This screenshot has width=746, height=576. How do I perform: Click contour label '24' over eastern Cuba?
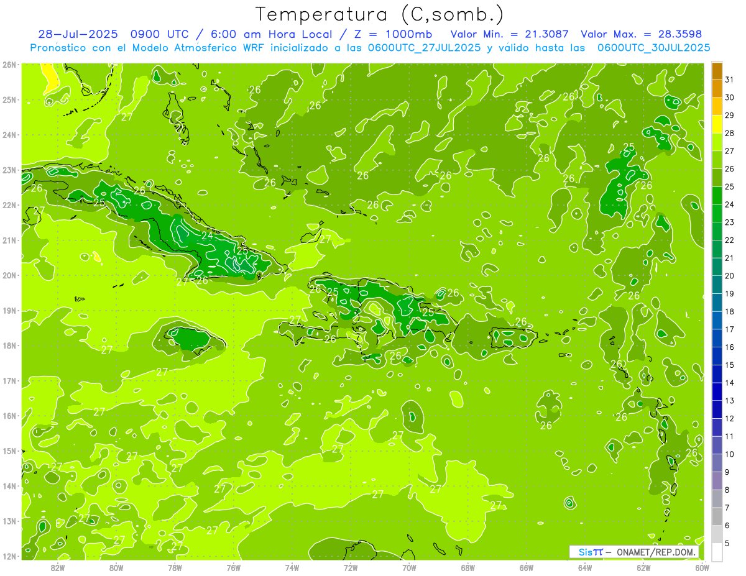pyautogui.click(x=207, y=235)
